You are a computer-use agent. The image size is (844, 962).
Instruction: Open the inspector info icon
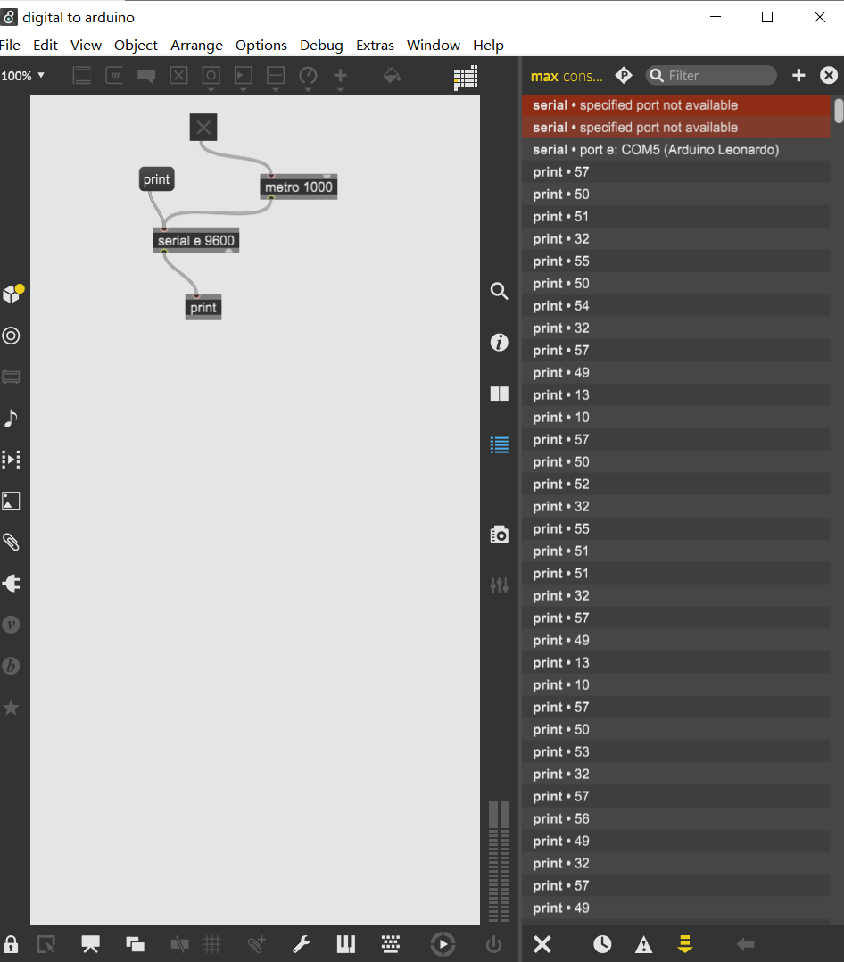500,343
